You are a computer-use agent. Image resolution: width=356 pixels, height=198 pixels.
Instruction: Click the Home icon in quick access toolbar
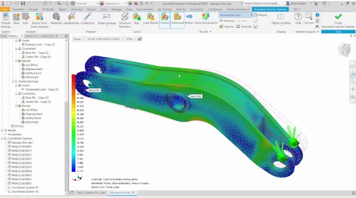point(45,3)
